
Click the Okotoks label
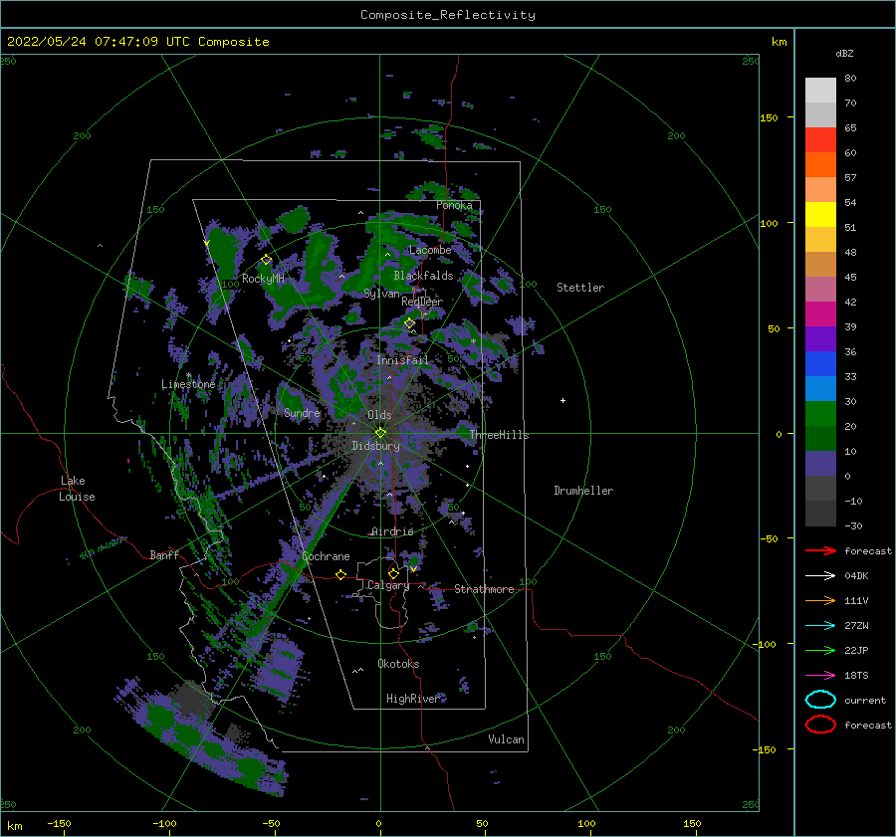tap(398, 664)
